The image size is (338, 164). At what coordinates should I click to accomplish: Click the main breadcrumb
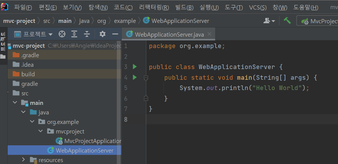(65, 21)
